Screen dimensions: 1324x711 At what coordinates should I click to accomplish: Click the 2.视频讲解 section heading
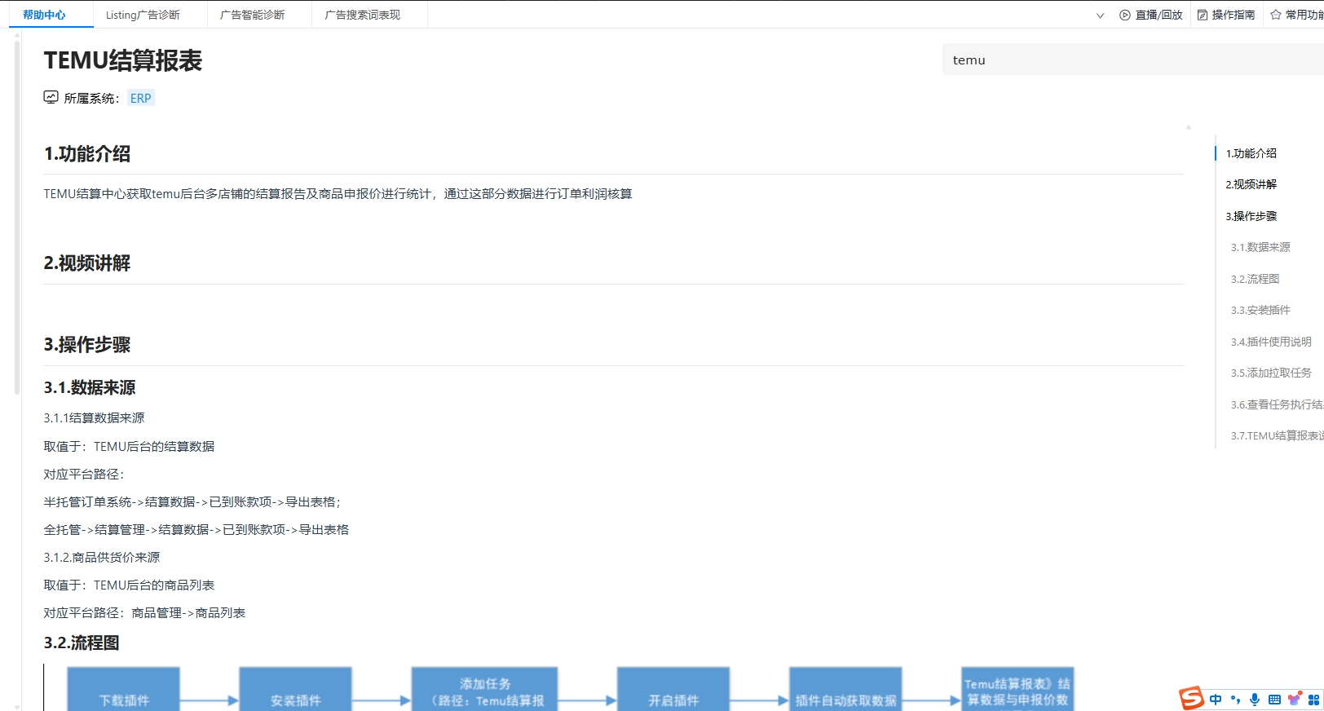click(87, 263)
